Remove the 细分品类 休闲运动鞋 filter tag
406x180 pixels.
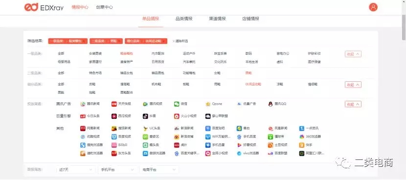[164, 41]
